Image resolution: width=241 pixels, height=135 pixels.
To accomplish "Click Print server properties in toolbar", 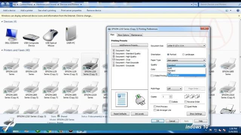I will (71, 10).
